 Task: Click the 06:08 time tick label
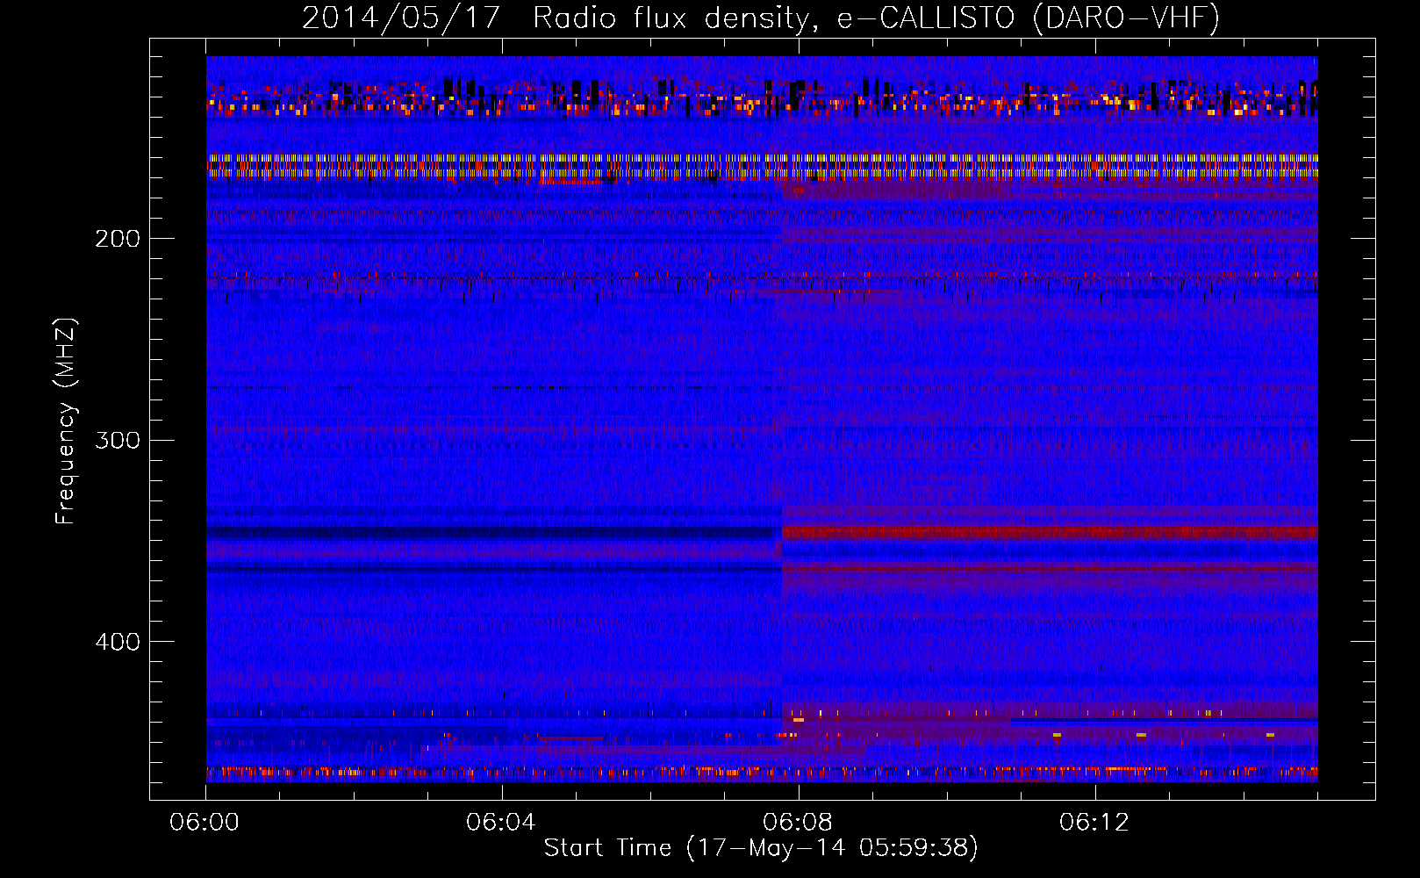[798, 823]
